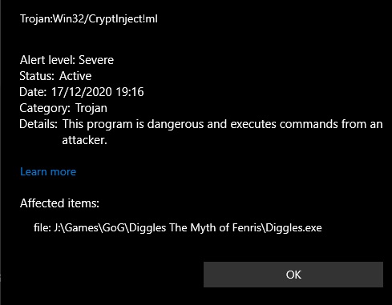The height and width of the screenshot is (305, 392).
Task: Click the word 'attacker.' in details
Action: click(x=84, y=140)
